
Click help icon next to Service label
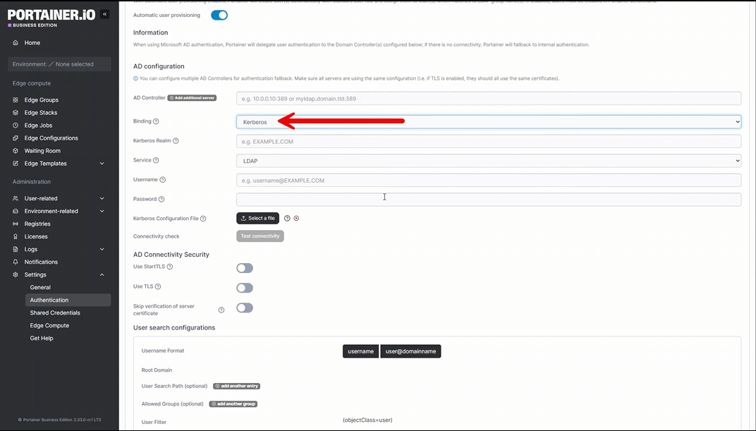[x=156, y=160]
